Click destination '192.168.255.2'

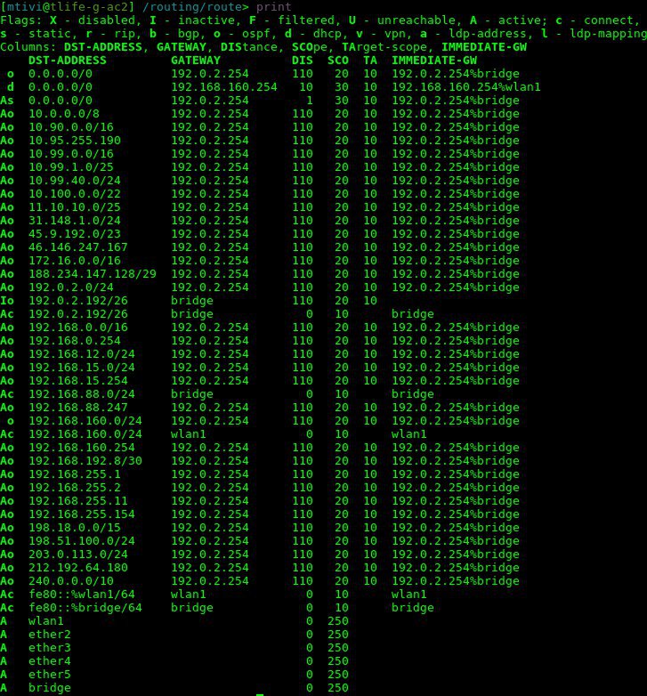tap(75, 487)
